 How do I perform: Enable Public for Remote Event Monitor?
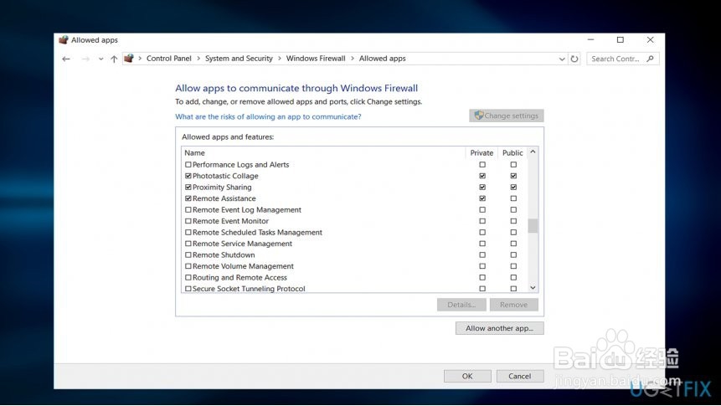click(x=513, y=221)
